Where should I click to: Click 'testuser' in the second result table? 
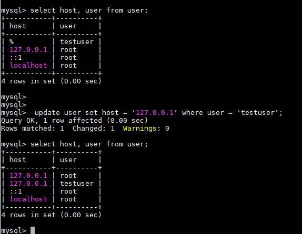tap(77, 184)
